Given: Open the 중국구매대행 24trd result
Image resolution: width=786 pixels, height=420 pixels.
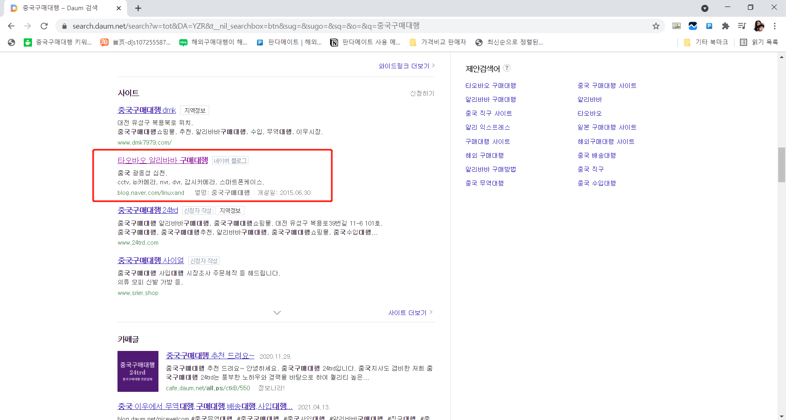Looking at the screenshot, I should click(x=148, y=210).
